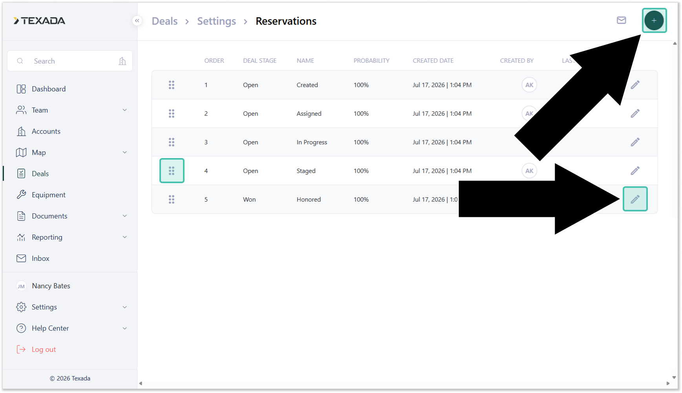Click the PROBABILITY column header

(371, 61)
